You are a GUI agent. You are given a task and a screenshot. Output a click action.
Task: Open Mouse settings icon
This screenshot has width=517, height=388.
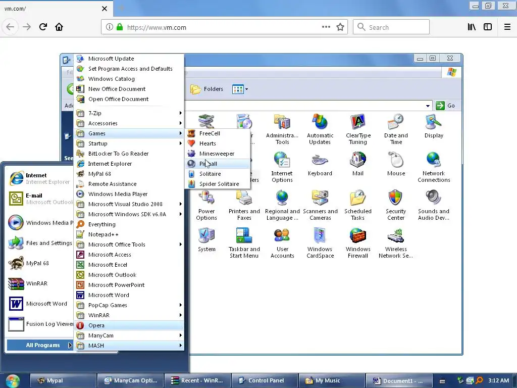tap(396, 164)
